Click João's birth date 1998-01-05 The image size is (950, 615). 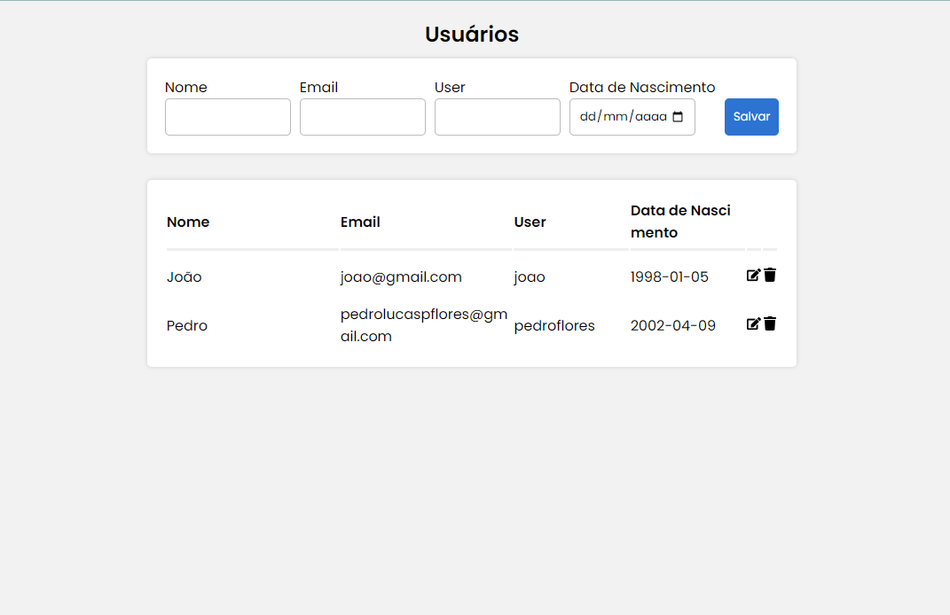[669, 276]
